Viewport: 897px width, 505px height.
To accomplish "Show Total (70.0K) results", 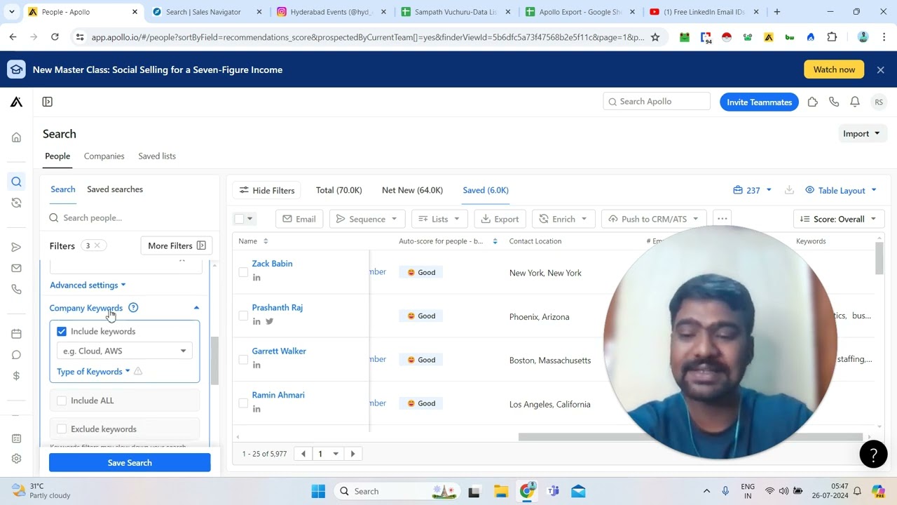I will (x=339, y=190).
